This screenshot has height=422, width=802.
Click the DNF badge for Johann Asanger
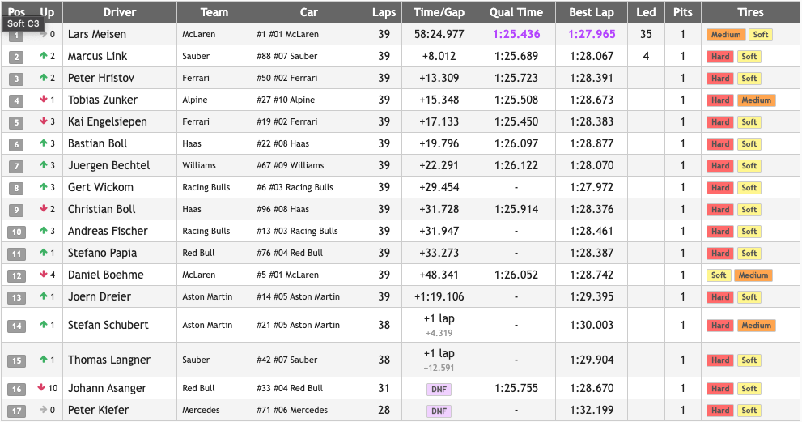(x=439, y=389)
